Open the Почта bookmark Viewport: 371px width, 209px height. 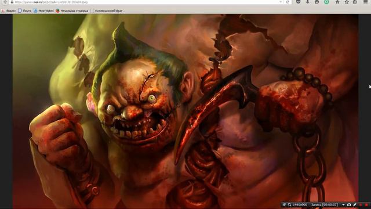tap(25, 11)
